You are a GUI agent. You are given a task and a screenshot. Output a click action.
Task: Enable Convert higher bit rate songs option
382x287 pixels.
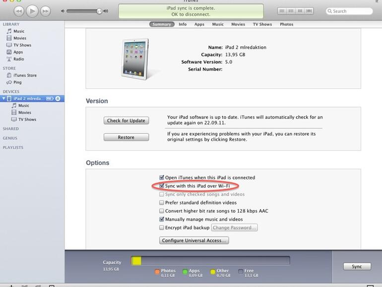click(162, 211)
